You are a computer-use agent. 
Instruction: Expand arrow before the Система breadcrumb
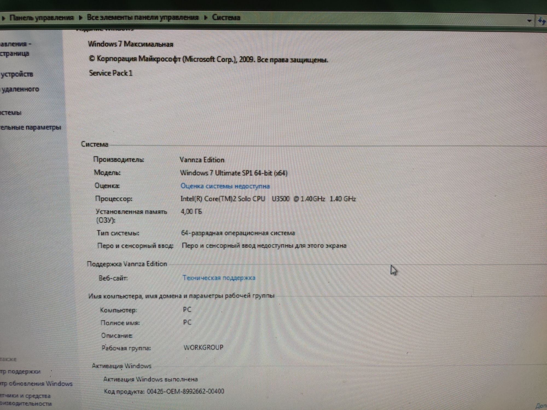[205, 18]
